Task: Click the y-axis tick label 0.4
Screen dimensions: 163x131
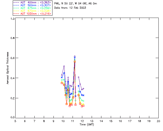Action: [12, 78]
